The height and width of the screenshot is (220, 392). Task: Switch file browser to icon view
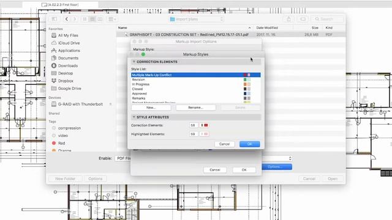tap(85, 19)
